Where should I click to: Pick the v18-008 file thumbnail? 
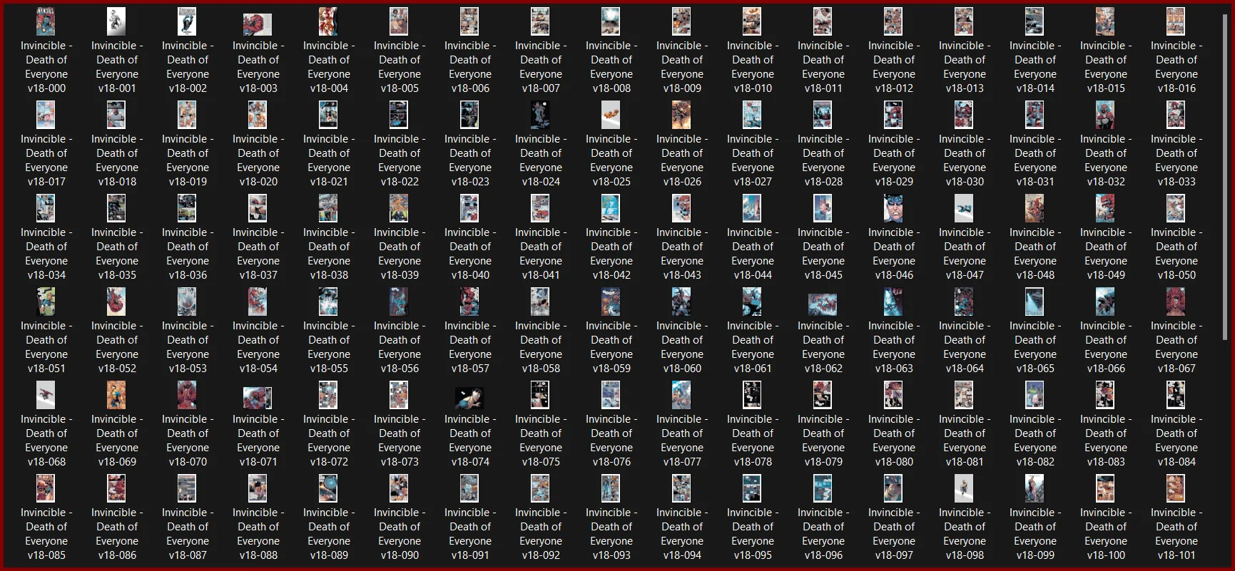point(611,21)
